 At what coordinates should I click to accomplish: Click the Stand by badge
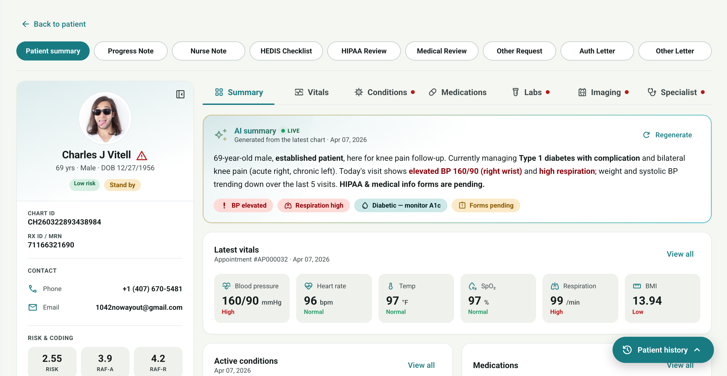coord(122,185)
